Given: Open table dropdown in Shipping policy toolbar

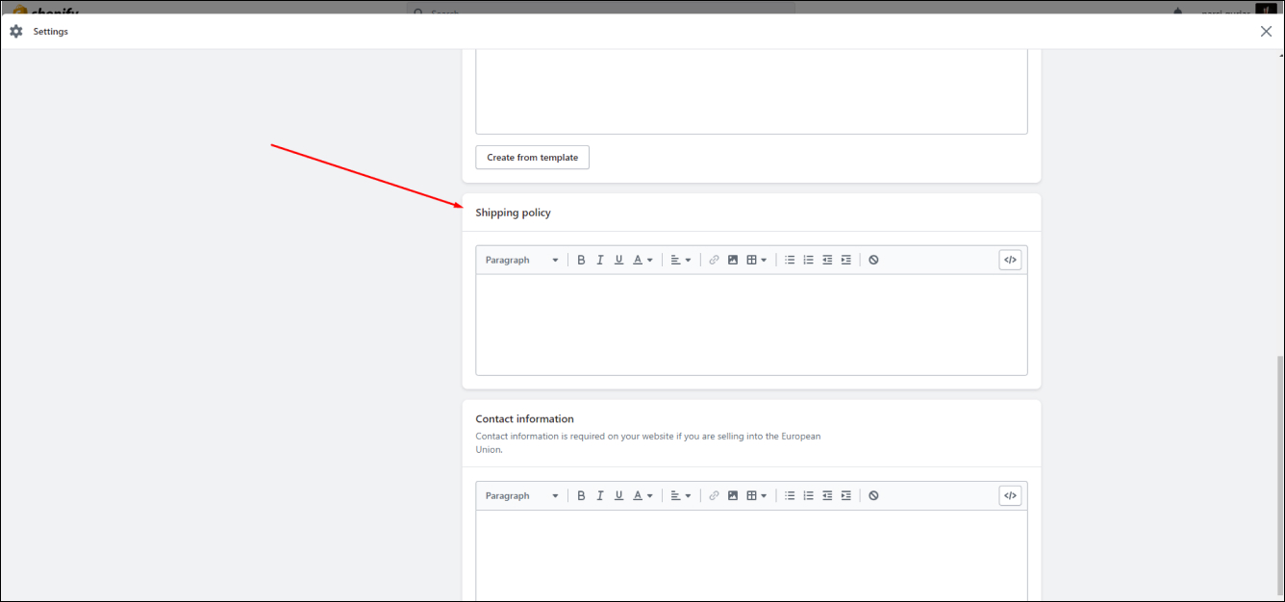Looking at the screenshot, I should (x=757, y=260).
